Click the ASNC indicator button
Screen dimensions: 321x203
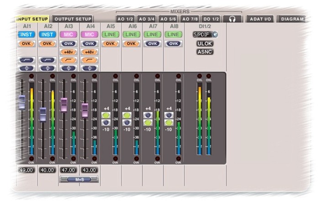point(205,52)
